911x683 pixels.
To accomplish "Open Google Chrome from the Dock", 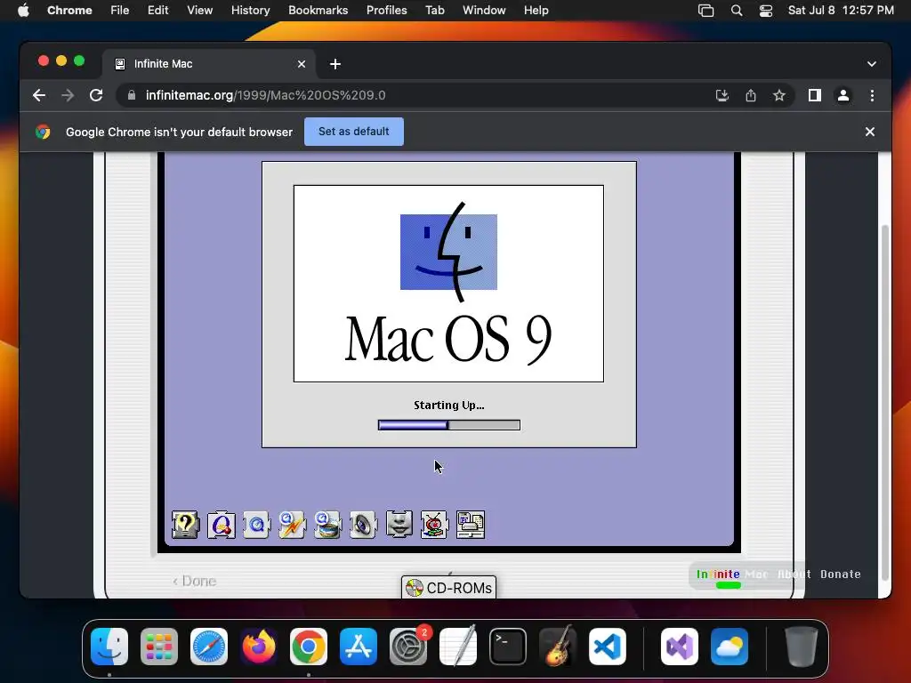I will click(x=309, y=647).
